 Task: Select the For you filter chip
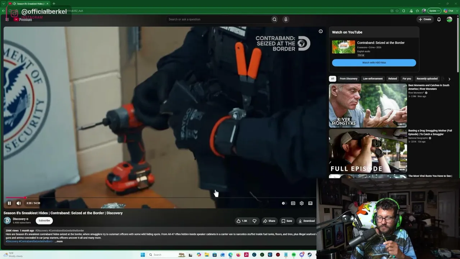[x=407, y=79]
